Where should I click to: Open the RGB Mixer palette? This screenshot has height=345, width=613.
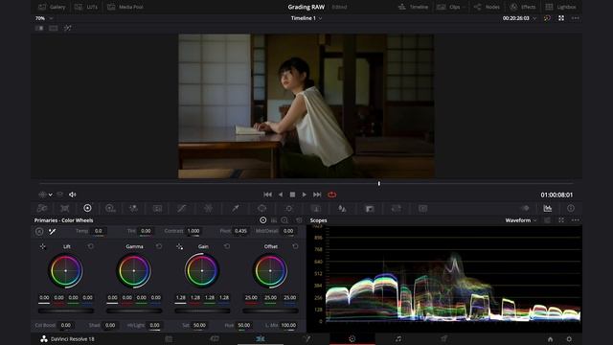click(133, 209)
